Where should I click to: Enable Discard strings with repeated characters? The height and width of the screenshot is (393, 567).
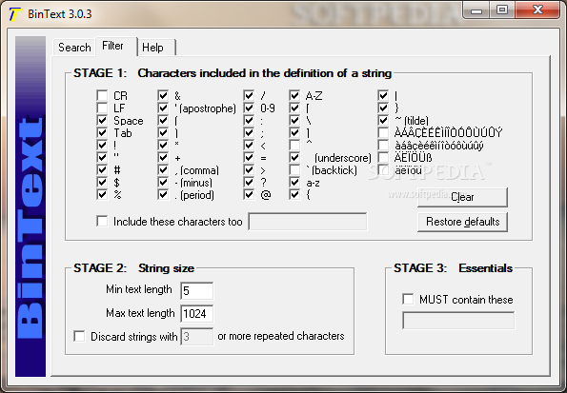point(79,336)
